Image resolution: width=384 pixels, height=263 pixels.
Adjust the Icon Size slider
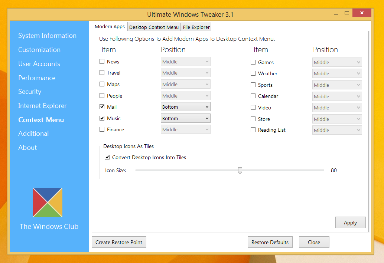click(x=240, y=170)
